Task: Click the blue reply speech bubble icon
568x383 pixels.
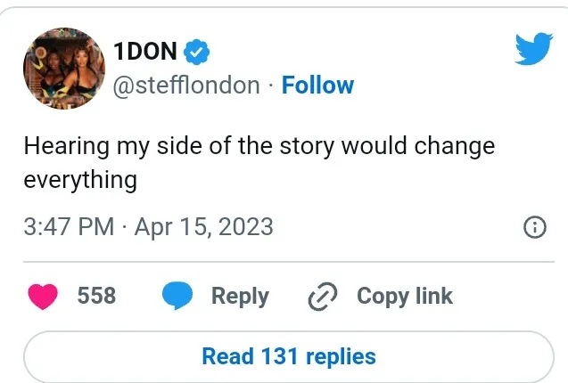Action: 177,297
